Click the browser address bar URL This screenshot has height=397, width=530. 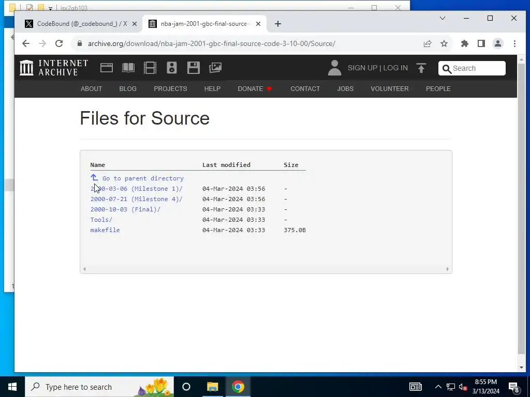[x=211, y=43]
